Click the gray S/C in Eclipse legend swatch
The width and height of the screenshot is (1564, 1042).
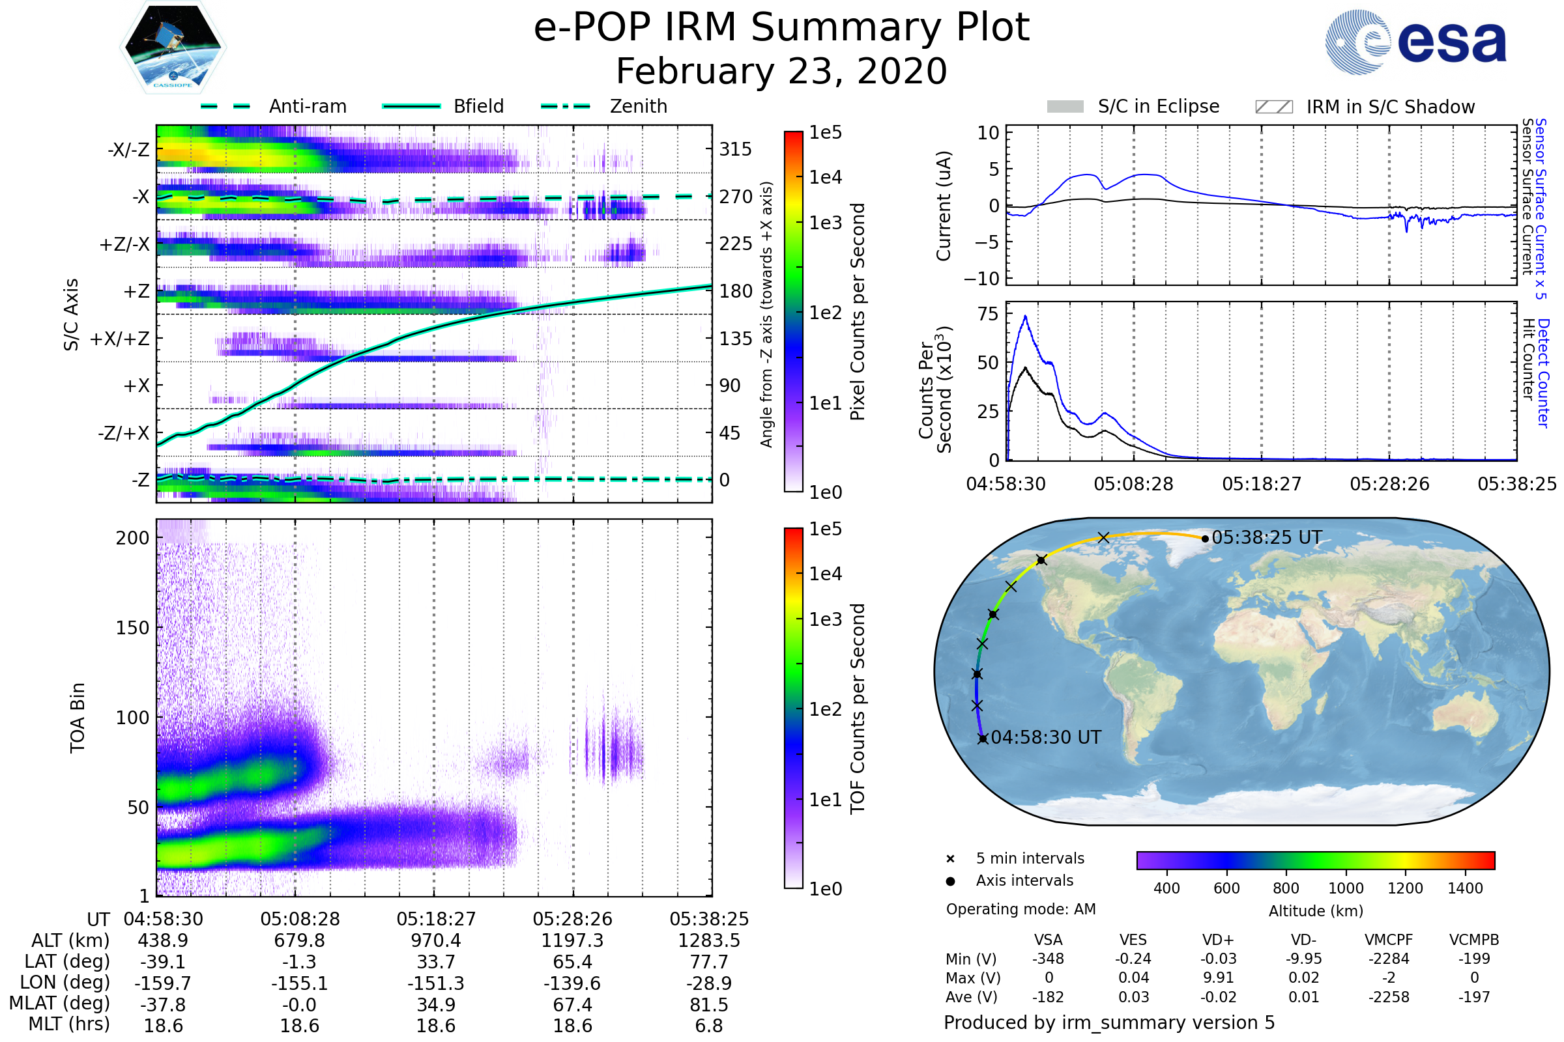1065,107
